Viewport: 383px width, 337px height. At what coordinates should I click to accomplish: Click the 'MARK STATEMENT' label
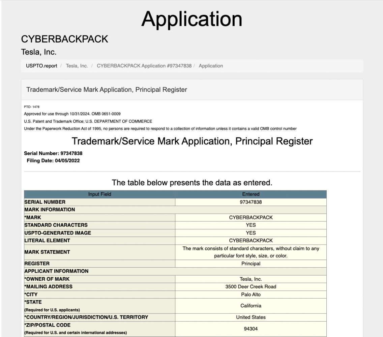47,252
